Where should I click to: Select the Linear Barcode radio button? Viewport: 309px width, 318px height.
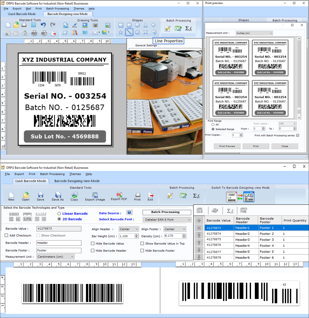tap(59, 214)
